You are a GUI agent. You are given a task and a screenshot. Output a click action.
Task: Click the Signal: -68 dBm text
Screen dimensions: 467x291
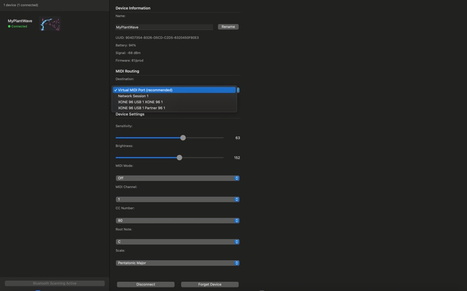point(128,53)
